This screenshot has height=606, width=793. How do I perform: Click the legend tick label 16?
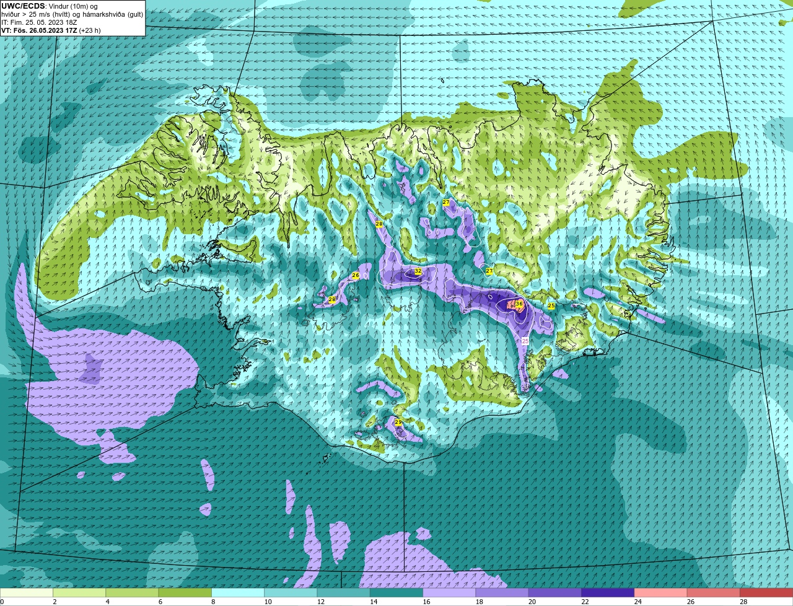426,602
